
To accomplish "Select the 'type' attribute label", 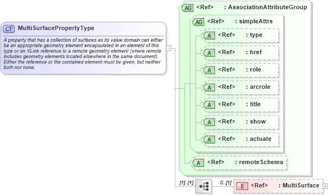I will [x=256, y=35].
